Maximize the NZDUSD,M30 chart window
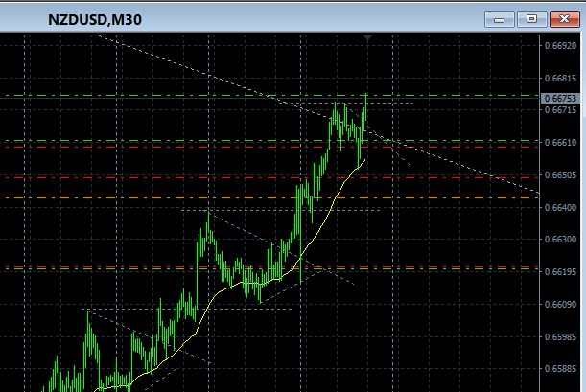 click(531, 19)
